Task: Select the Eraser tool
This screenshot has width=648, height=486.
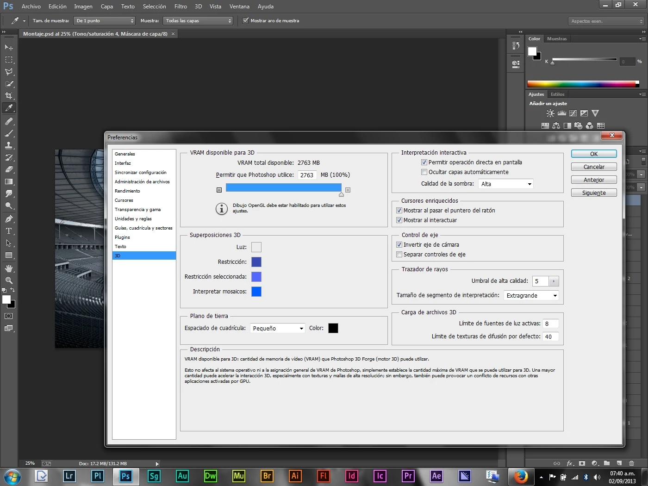Action: (x=9, y=169)
